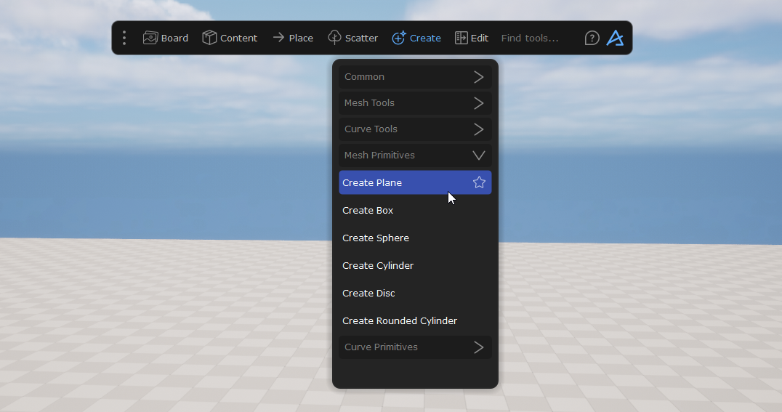This screenshot has height=412, width=782.
Task: Click the three-dot options handle icon
Action: tap(124, 38)
